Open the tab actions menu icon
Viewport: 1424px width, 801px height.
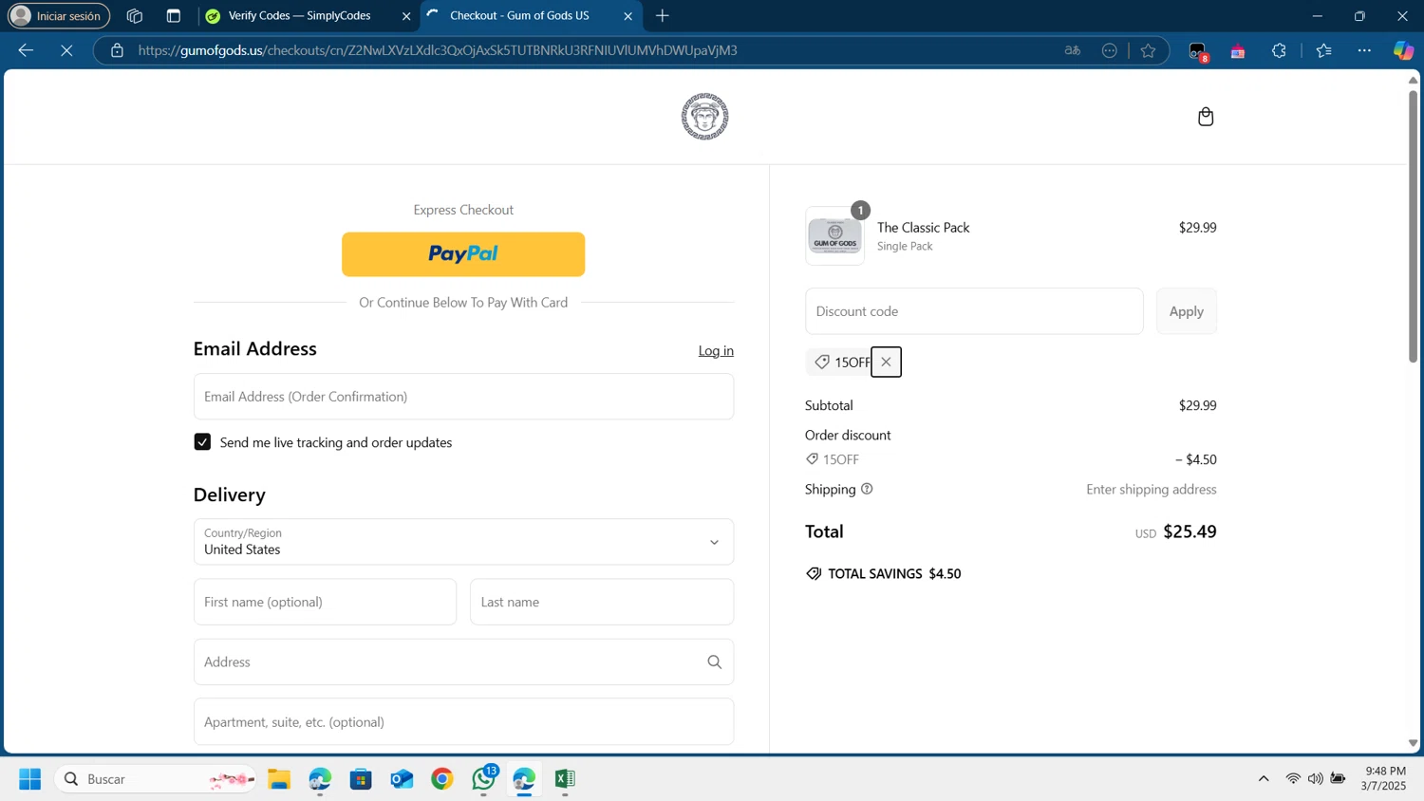[x=173, y=16]
